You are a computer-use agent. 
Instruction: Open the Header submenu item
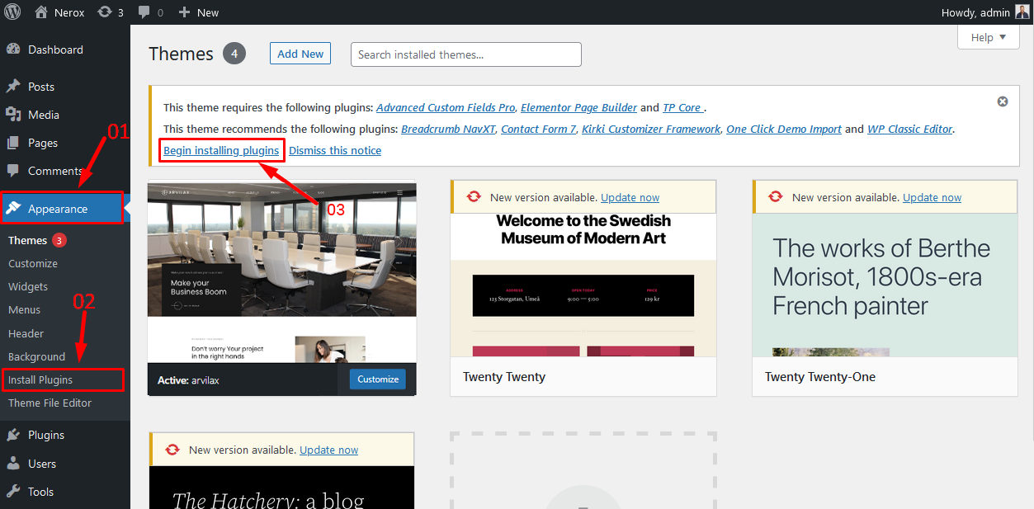pyautogui.click(x=26, y=333)
